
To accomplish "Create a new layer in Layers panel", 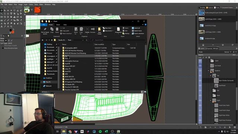I will click(x=201, y=127).
